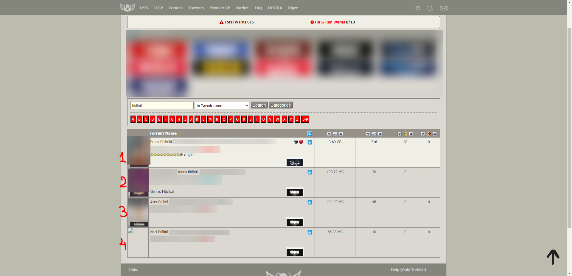The image size is (572, 276).
Task: Open the Member CP menu
Action: coord(220,8)
